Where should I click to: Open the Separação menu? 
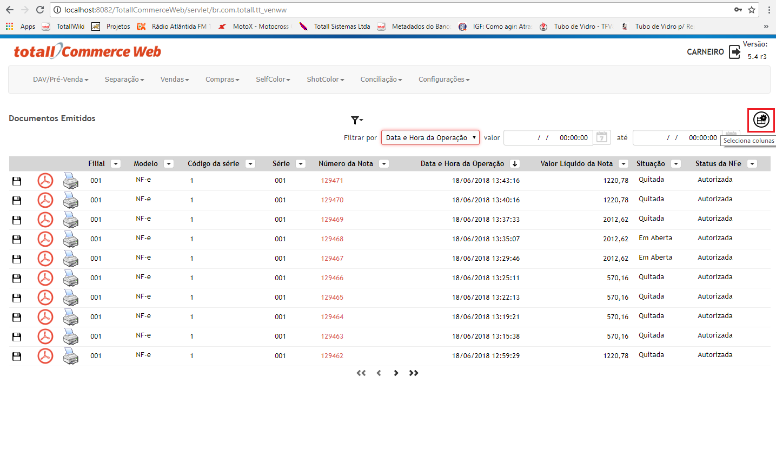coord(124,80)
